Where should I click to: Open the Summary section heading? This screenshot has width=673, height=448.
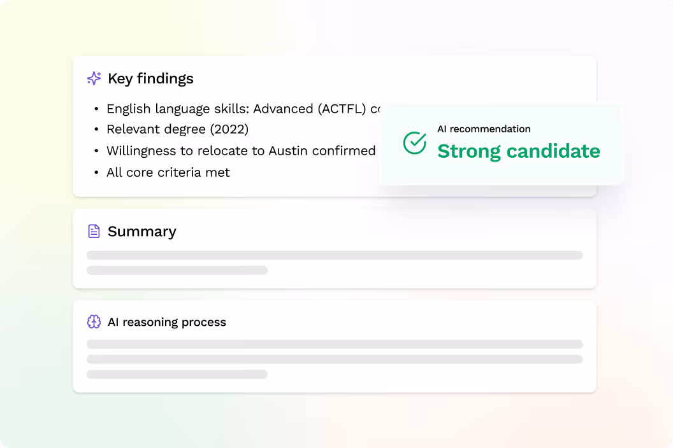141,232
